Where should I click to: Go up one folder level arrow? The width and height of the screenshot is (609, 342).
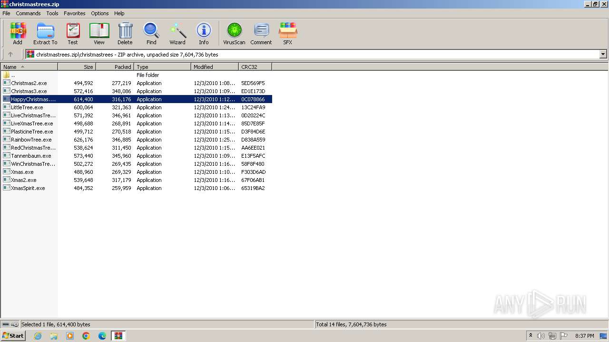pos(10,54)
